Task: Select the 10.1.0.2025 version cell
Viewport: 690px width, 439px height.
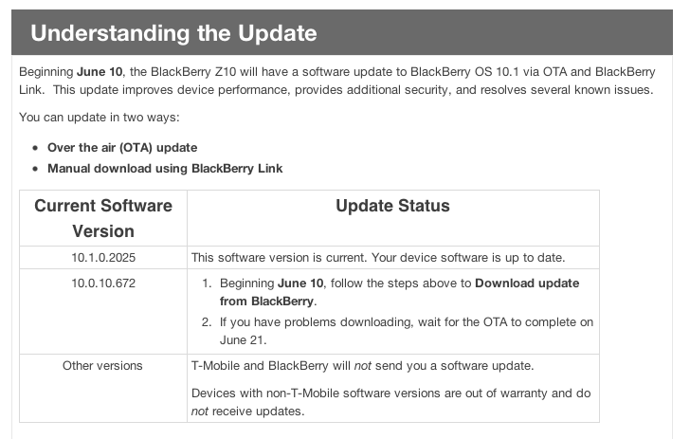Action: click(x=103, y=257)
